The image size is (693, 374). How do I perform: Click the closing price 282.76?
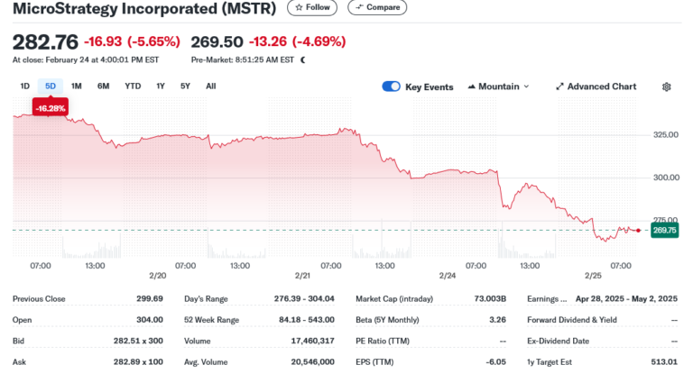(45, 42)
